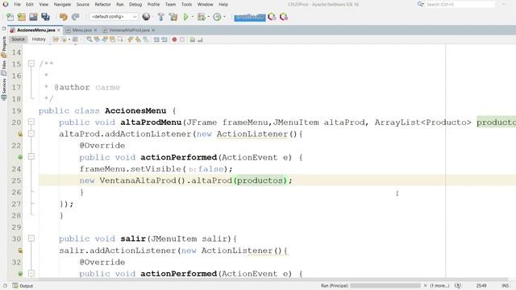The image size is (516, 290).
Task: Open the Run Project dropdown arrow
Action: pyautogui.click(x=193, y=17)
